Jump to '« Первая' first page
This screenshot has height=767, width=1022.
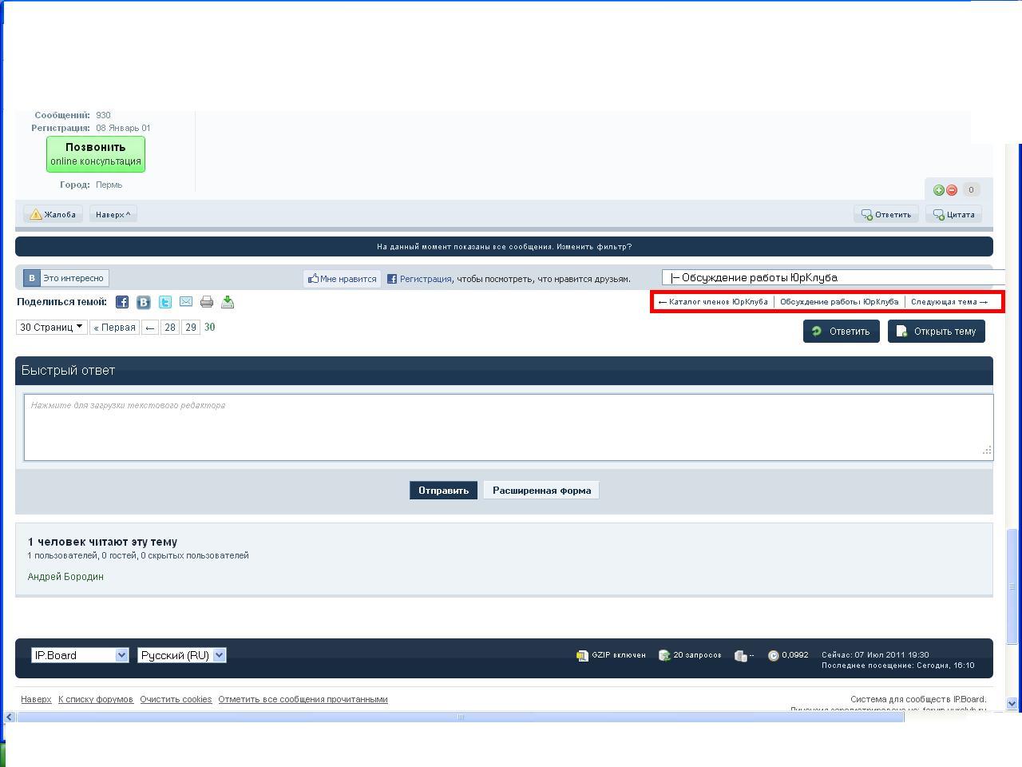pos(114,328)
